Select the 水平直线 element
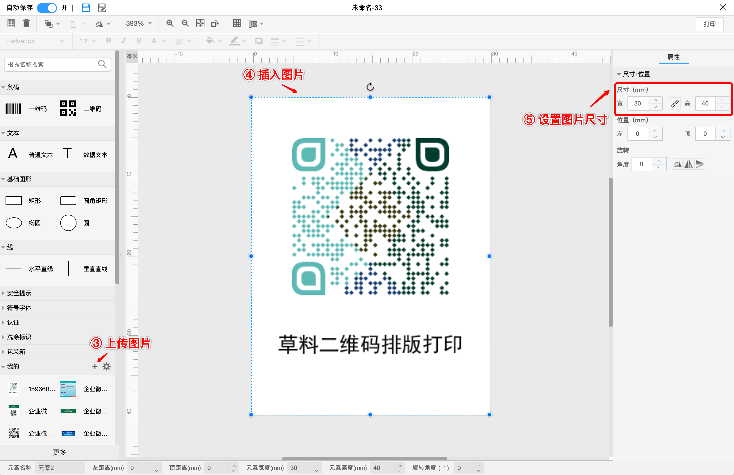734x475 pixels. [x=30, y=269]
